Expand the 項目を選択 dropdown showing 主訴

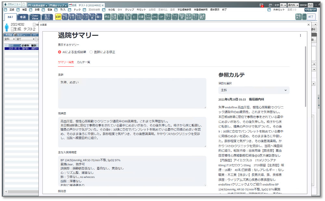[254, 90]
